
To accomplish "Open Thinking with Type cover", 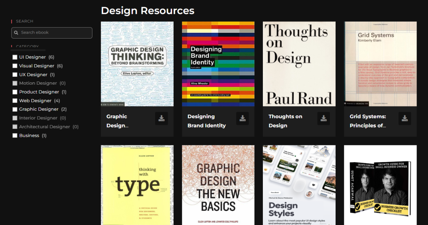I will point(137,185).
